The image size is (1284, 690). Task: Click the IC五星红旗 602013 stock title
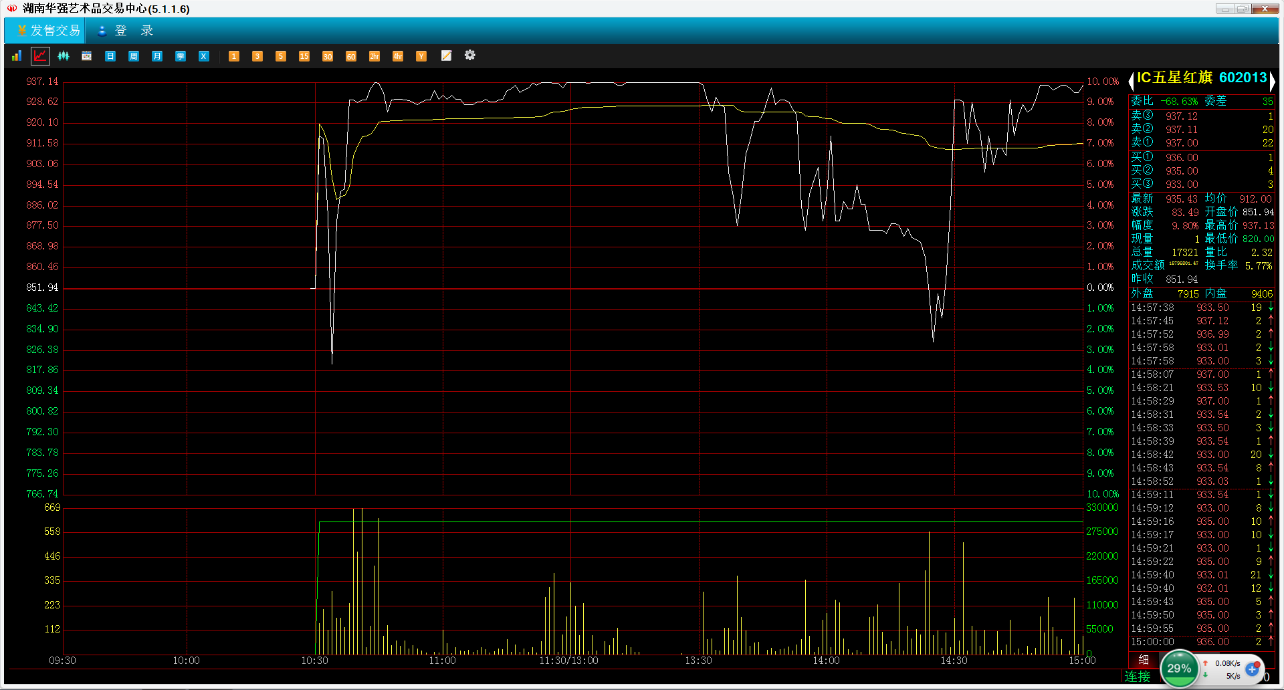pos(1202,78)
